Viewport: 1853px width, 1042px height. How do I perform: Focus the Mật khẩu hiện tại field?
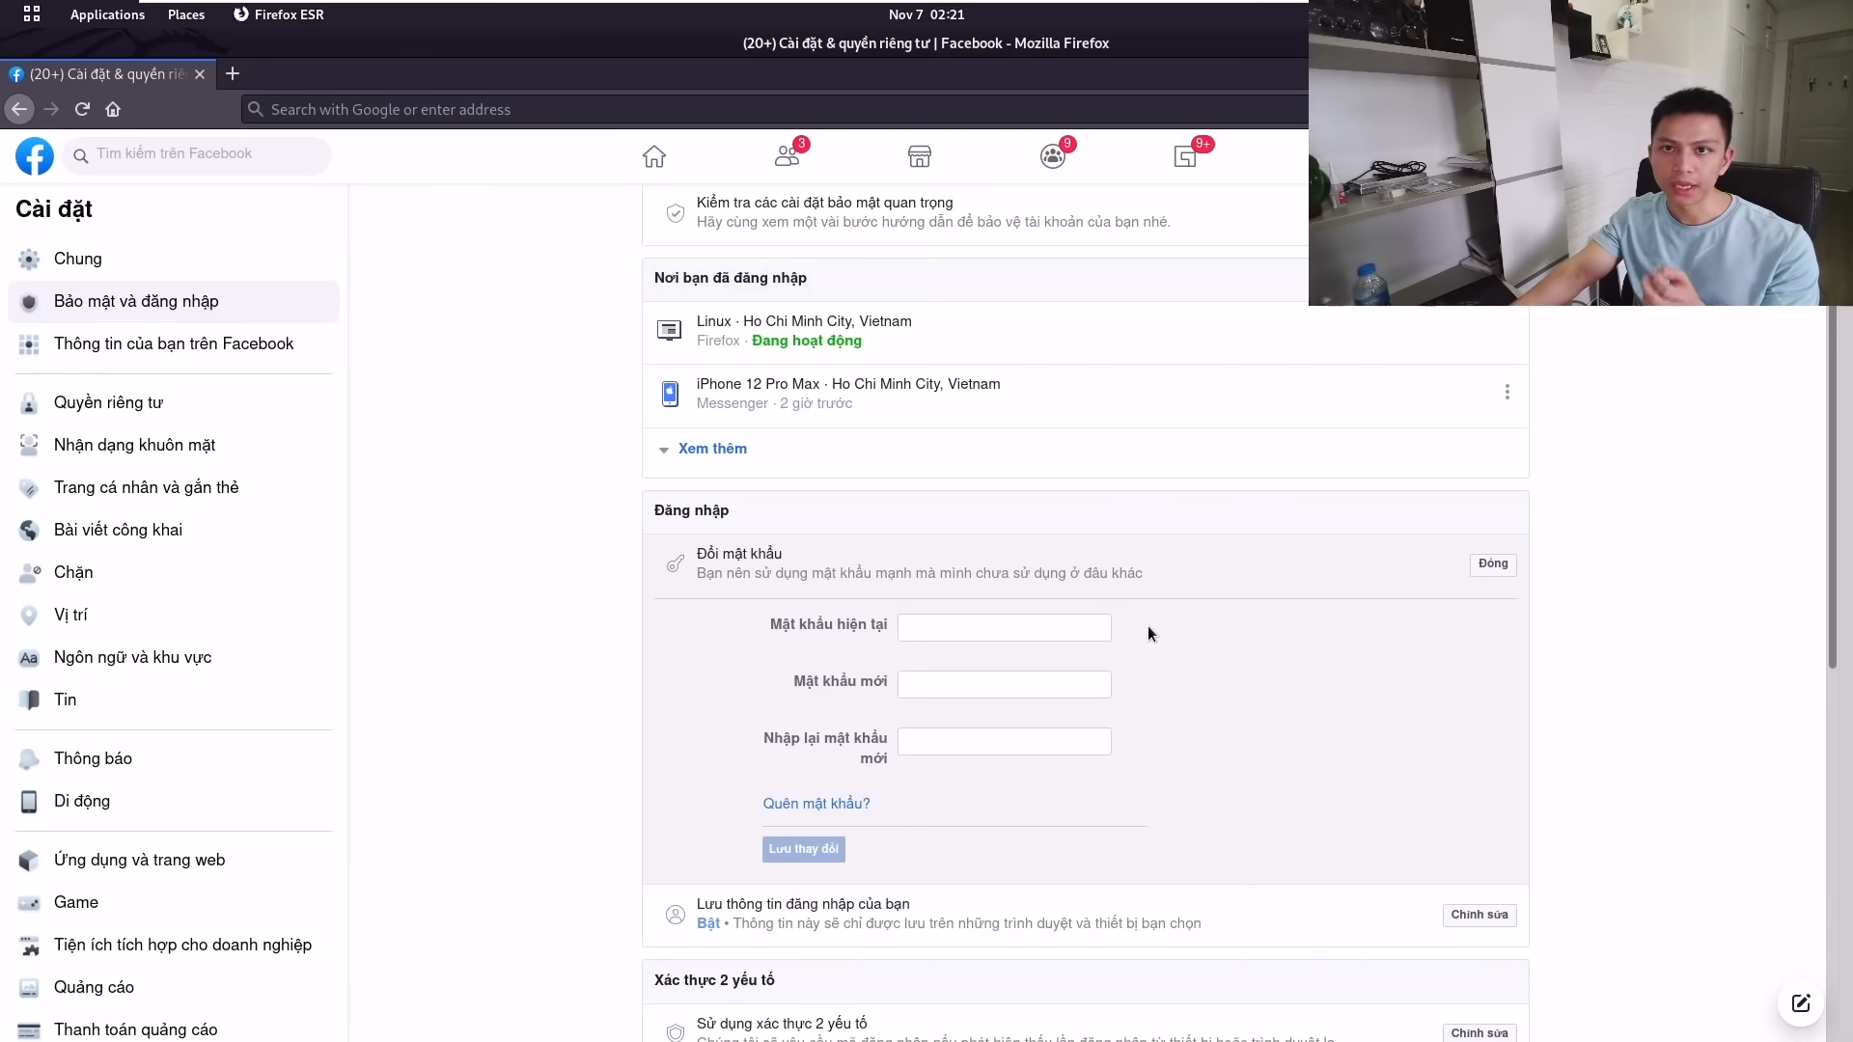[x=1005, y=627]
